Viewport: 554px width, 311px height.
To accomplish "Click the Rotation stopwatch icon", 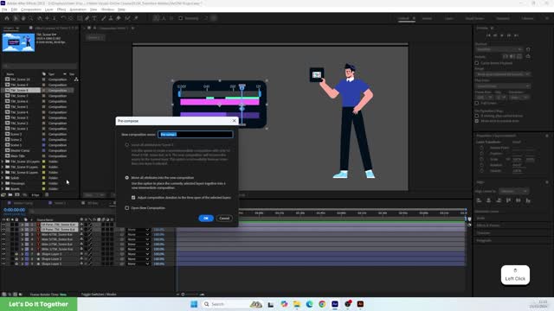I will pyautogui.click(x=481, y=165).
